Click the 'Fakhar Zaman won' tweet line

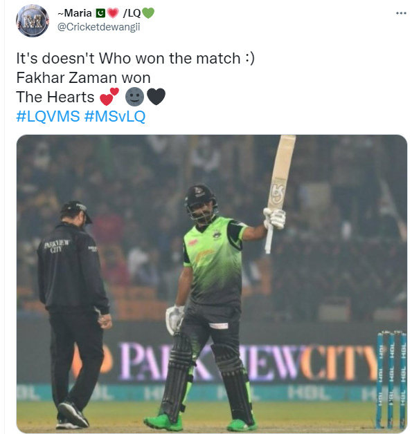(x=84, y=77)
